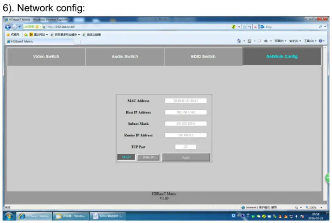Screen dimensions: 332x223
Task: Click the browser Back arrow button
Action: 8,27
